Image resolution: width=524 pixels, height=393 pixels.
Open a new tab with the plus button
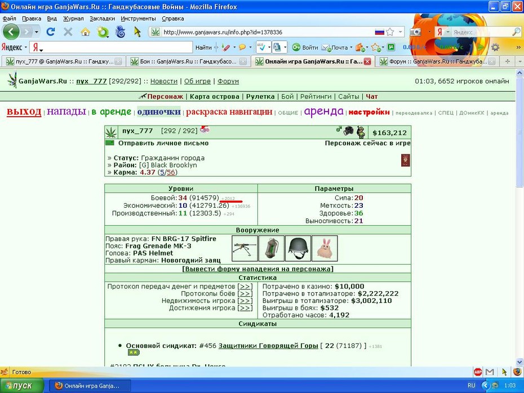click(x=507, y=61)
